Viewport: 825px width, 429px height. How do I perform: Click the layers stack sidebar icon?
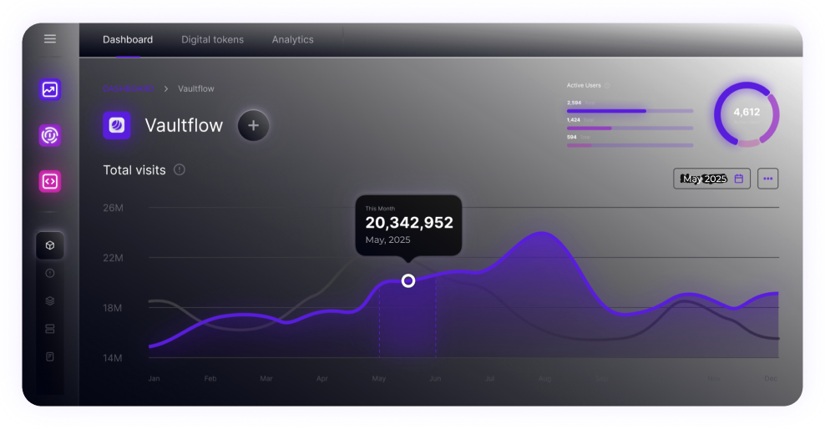click(50, 300)
